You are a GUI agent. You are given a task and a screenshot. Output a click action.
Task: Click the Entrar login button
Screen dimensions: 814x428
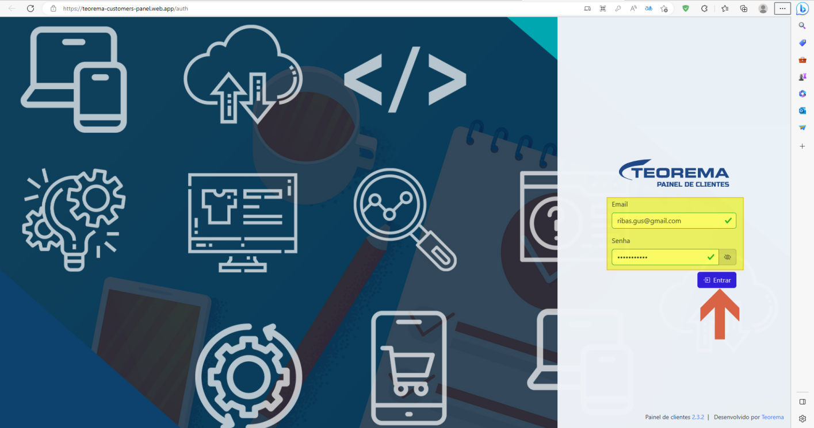717,280
